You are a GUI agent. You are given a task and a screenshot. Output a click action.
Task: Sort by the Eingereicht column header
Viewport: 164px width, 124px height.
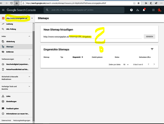point(77,57)
